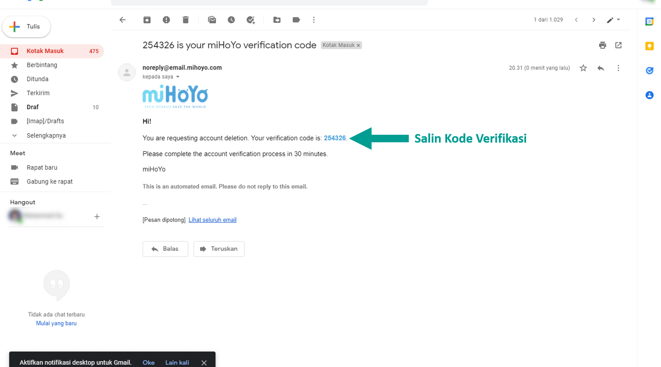
Task: Open the input tools pencil dropdown
Action: 613,20
